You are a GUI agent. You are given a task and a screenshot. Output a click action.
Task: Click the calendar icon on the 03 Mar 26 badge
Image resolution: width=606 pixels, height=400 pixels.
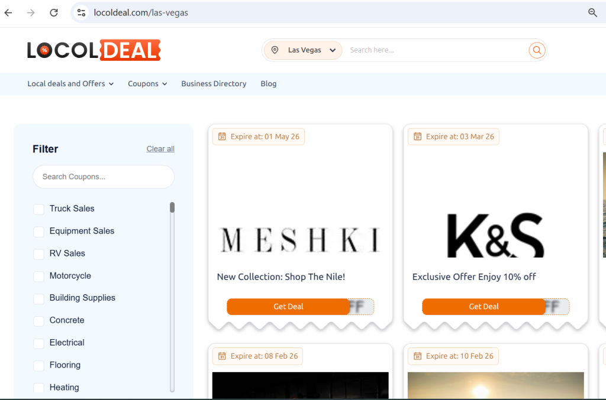point(417,136)
